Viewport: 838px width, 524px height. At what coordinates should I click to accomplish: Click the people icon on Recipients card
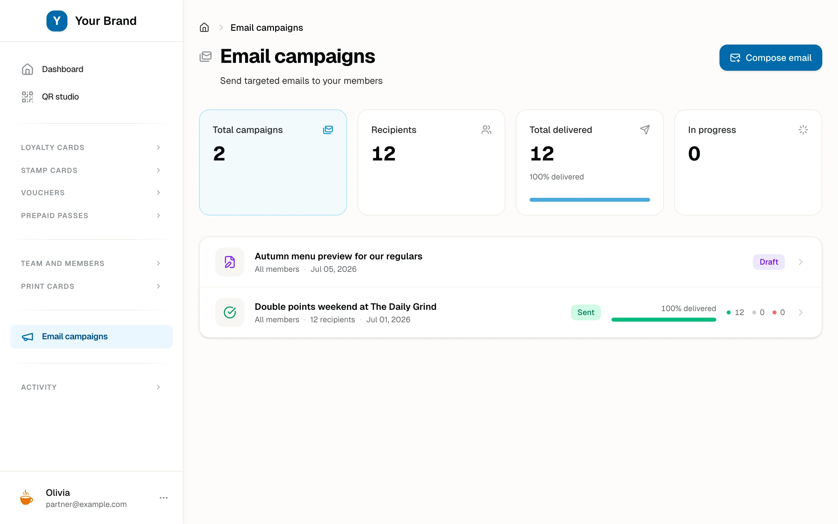tap(486, 130)
